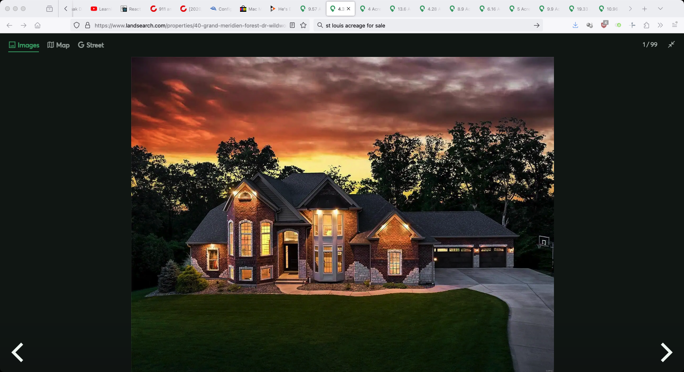Screen dimensions: 684x372
Task: Click the 1 / 99 image counter
Action: point(650,45)
